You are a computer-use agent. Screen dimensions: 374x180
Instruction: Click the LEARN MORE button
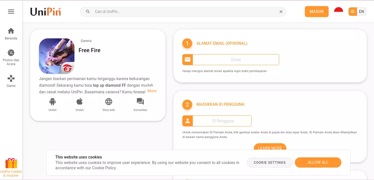pos(270,147)
